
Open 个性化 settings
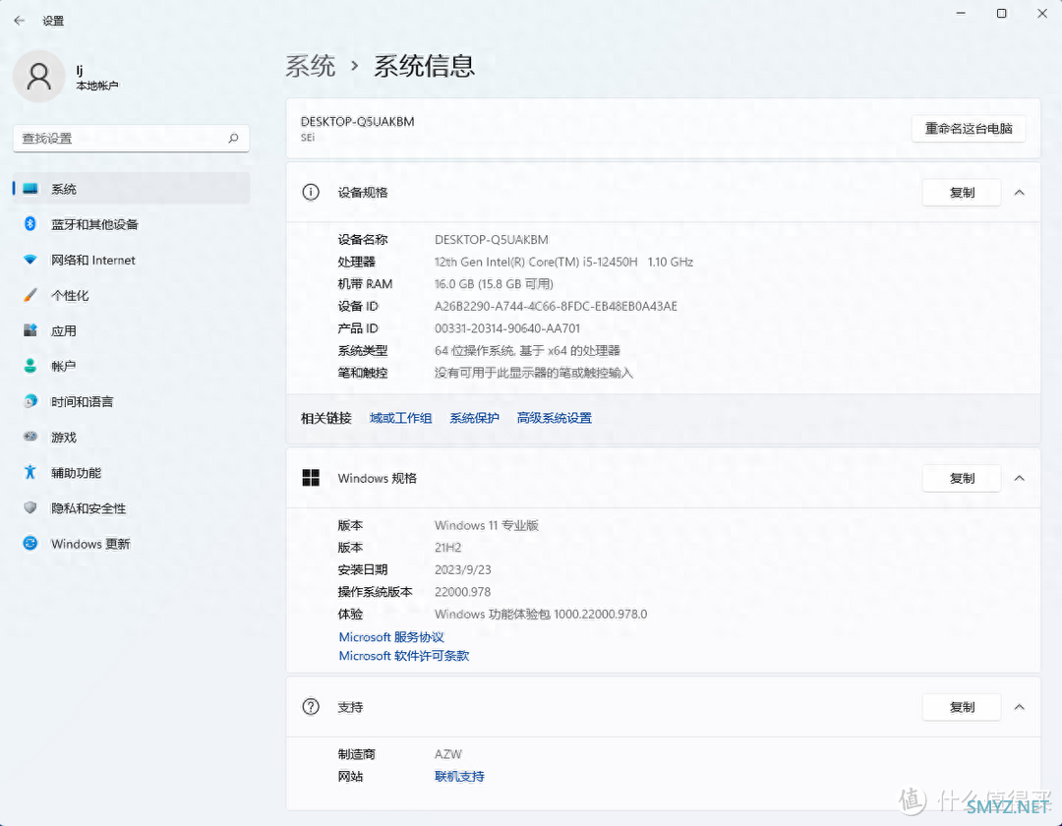coord(132,295)
